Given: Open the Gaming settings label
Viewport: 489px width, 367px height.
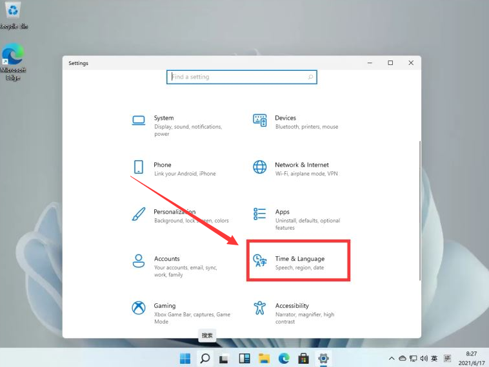Looking at the screenshot, I should tap(165, 306).
